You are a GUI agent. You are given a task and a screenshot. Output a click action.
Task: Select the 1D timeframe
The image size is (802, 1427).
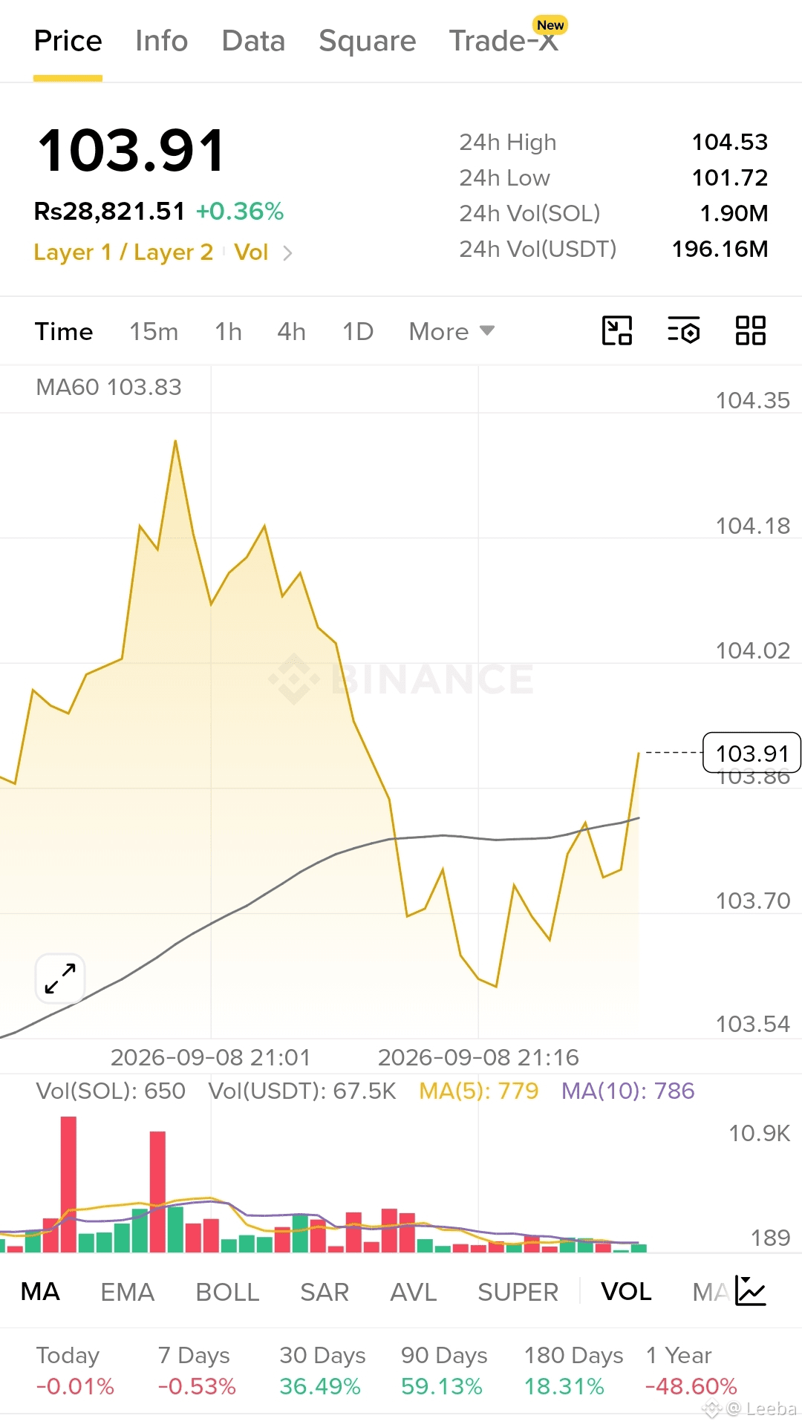coord(358,331)
